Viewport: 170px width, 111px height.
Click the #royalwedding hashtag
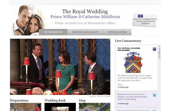[x=130, y=99]
